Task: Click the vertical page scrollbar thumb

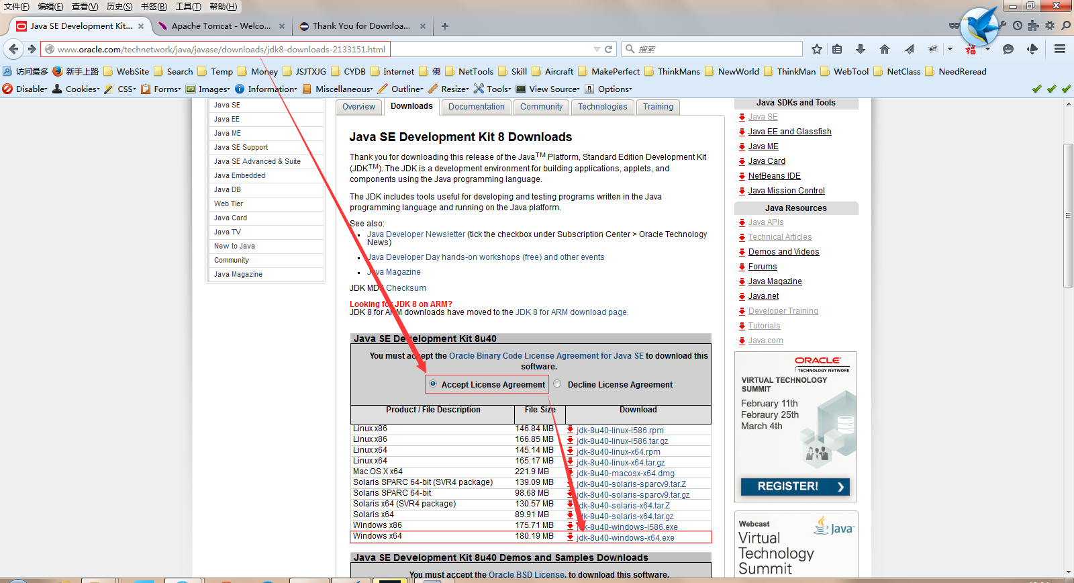Action: (x=1068, y=215)
